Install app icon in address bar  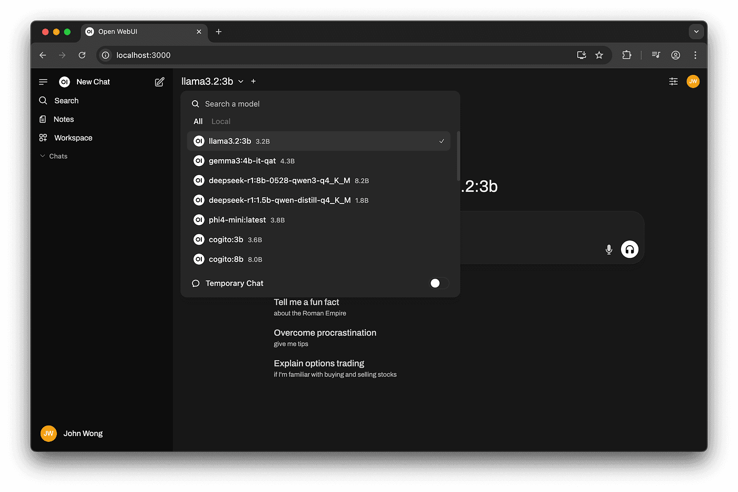581,55
